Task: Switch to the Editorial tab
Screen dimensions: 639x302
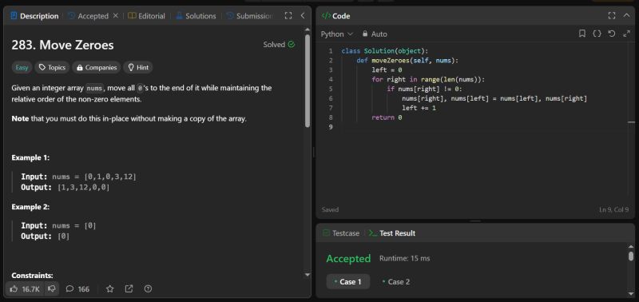Action: coord(146,16)
